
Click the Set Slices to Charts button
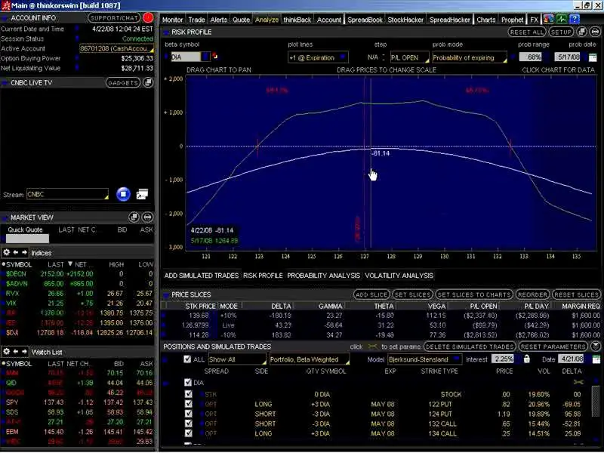coord(474,294)
